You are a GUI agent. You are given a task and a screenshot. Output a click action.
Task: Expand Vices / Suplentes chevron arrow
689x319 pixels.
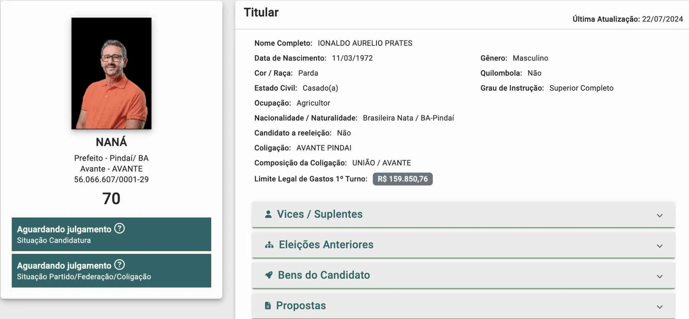659,216
